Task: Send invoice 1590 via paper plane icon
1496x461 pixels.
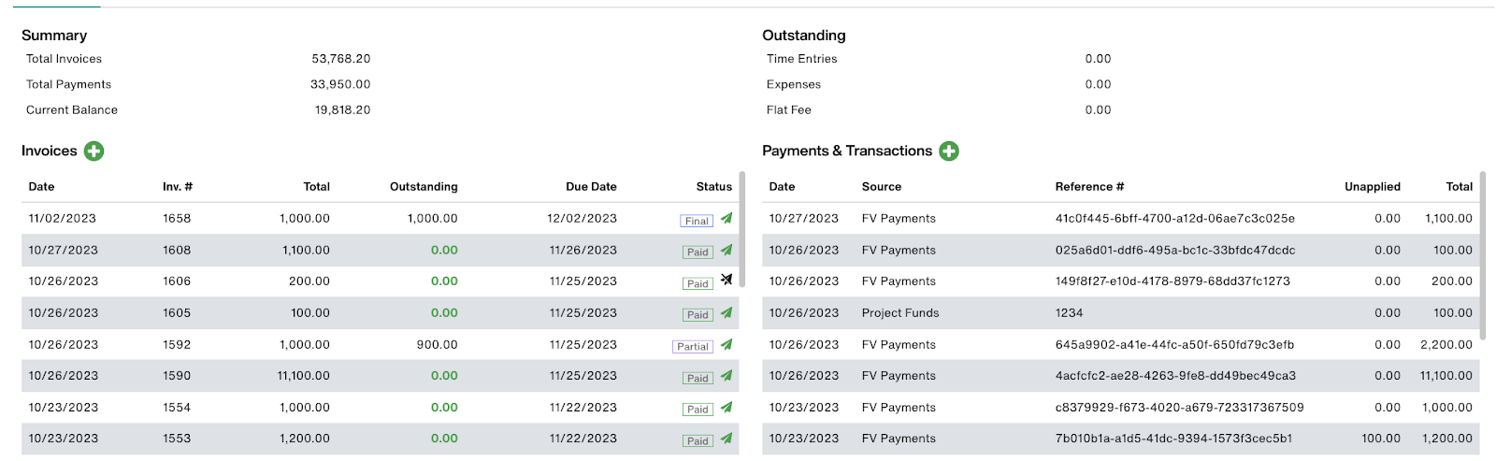Action: pos(726,376)
